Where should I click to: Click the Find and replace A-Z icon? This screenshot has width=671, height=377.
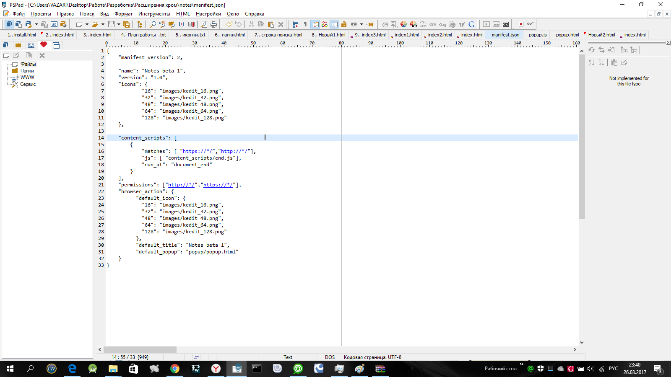(x=162, y=24)
